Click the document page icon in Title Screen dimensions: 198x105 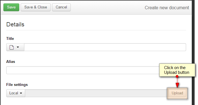12,47
